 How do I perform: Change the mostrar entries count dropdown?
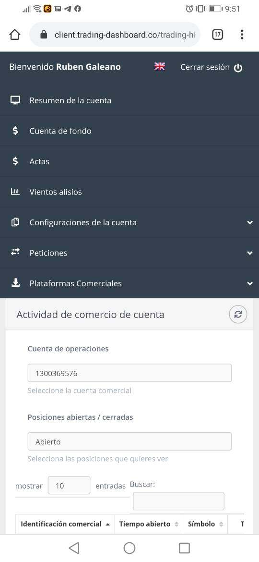tap(69, 486)
